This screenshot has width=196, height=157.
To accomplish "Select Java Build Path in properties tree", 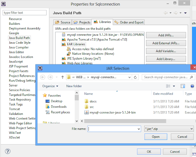I will point(19,38).
